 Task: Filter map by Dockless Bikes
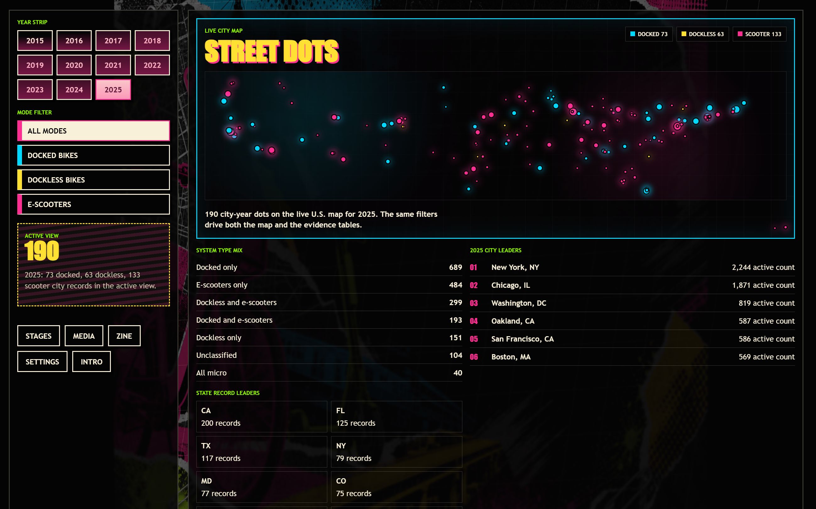(94, 180)
